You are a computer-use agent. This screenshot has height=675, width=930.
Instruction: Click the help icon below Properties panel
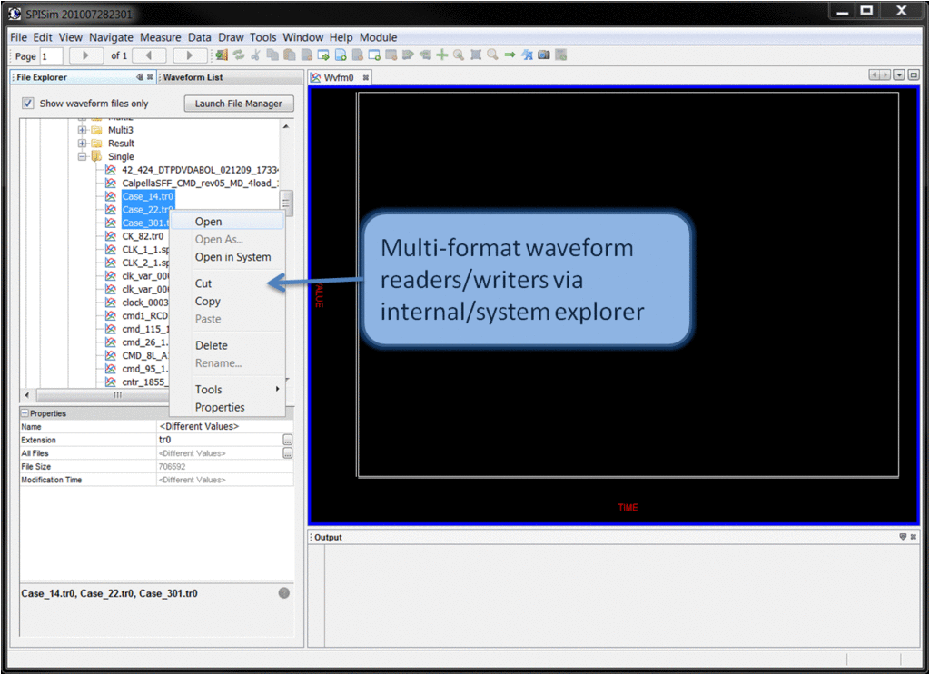(x=283, y=593)
